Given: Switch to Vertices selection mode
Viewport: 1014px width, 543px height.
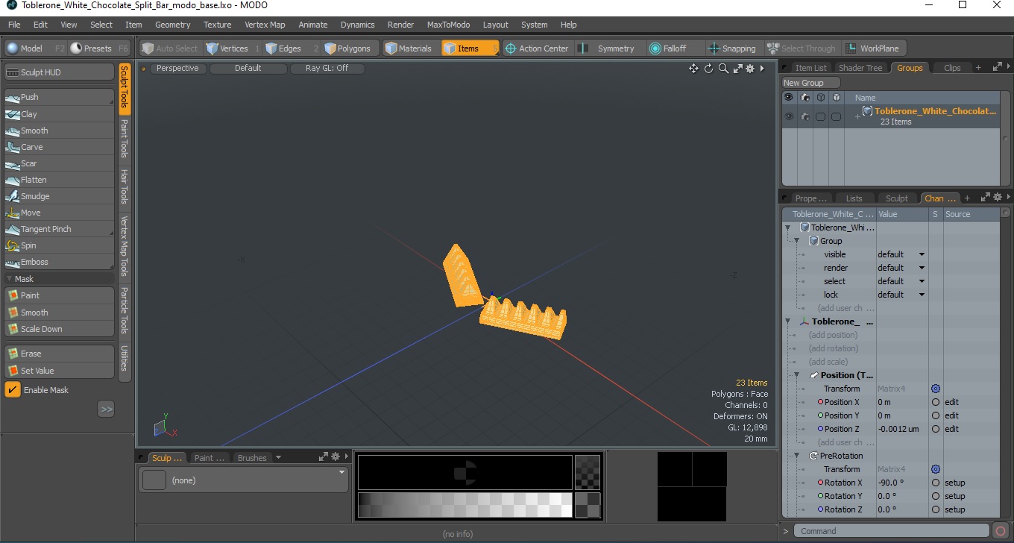Looking at the screenshot, I should click(232, 48).
